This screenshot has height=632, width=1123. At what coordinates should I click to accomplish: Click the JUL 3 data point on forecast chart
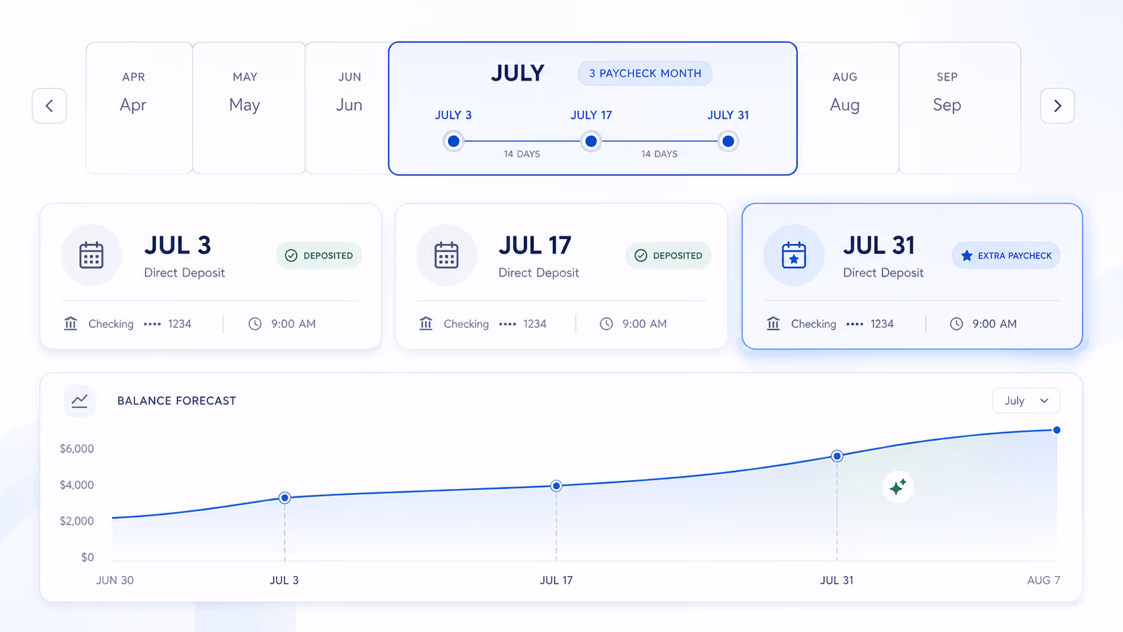(285, 498)
